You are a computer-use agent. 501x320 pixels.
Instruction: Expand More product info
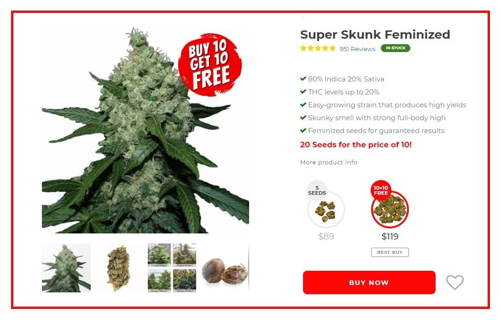point(328,162)
